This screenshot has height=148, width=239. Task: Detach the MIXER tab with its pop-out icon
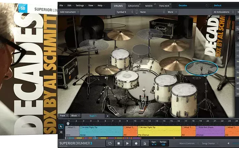coord(155,4)
